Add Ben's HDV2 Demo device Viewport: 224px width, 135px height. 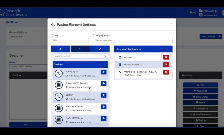103,118
